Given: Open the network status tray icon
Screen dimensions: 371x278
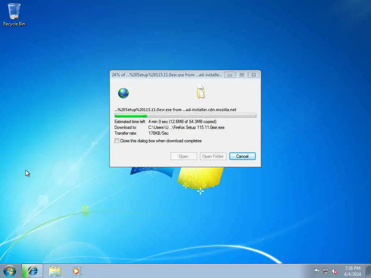Looking at the screenshot, I should [326, 271].
